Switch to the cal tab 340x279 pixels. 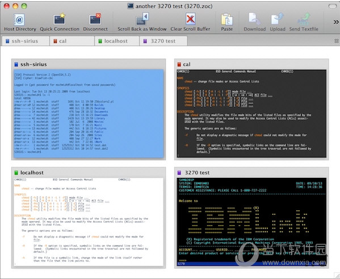72,41
